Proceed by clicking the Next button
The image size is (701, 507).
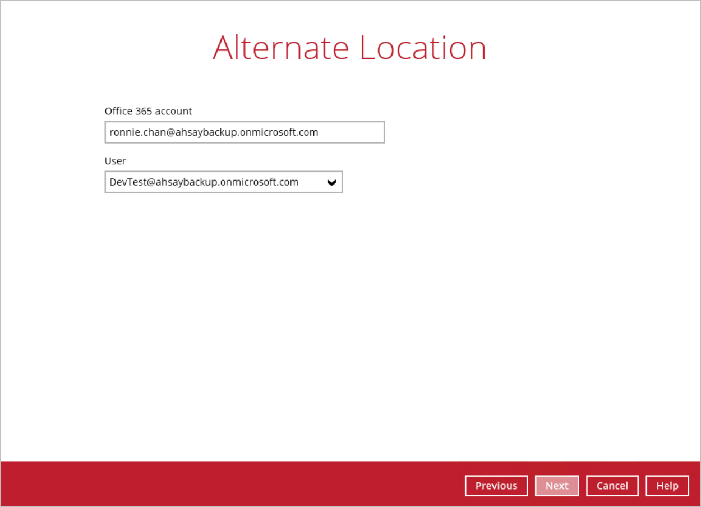[x=556, y=486]
